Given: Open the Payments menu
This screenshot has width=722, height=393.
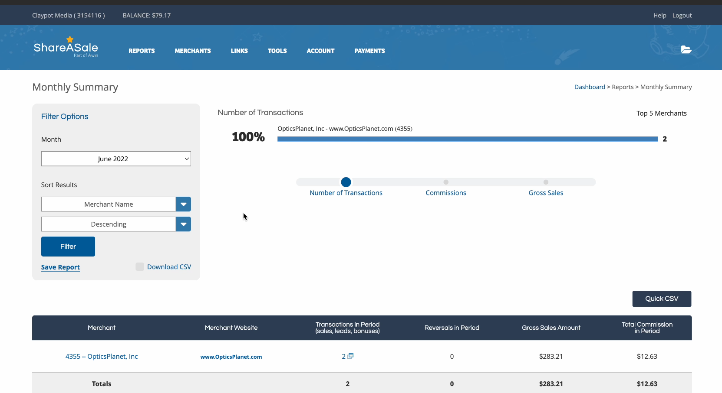Looking at the screenshot, I should click(369, 51).
